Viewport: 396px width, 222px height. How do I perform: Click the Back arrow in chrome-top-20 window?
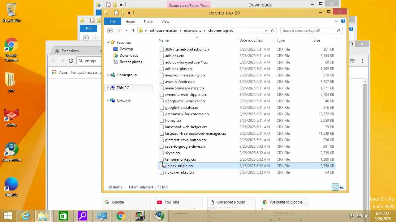110,31
